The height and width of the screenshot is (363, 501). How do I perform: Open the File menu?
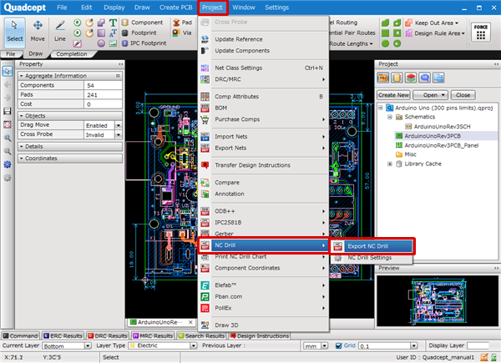point(62,8)
